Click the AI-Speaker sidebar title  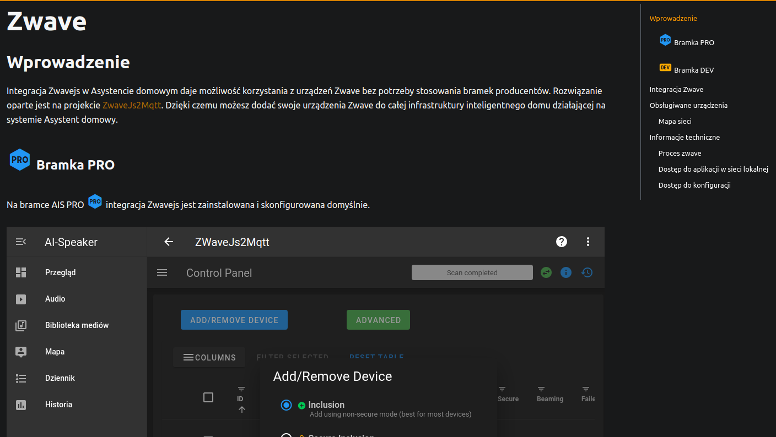(x=71, y=242)
